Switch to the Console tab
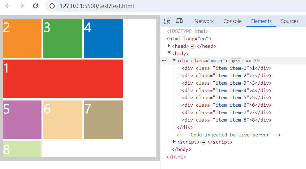306x169 pixels. [232, 21]
